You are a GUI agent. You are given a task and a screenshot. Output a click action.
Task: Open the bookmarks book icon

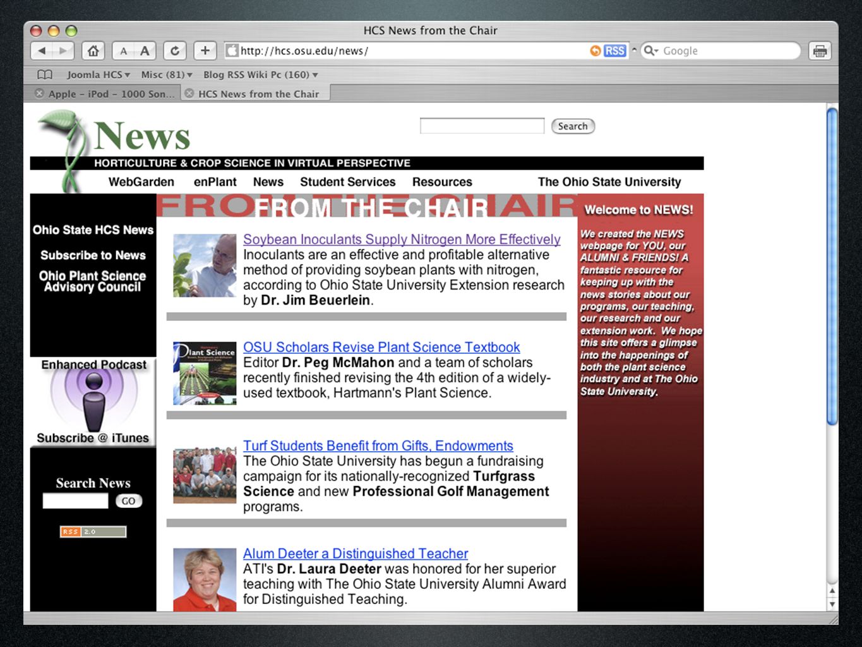tap(45, 75)
